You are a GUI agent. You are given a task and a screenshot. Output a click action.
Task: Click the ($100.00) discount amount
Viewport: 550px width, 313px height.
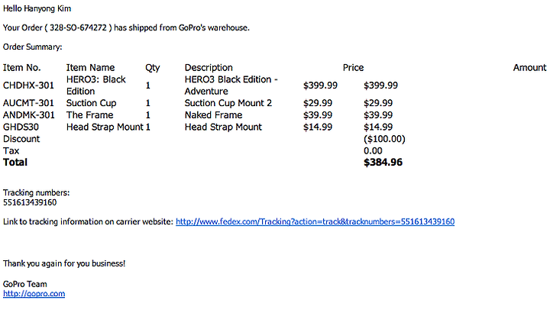pos(384,139)
